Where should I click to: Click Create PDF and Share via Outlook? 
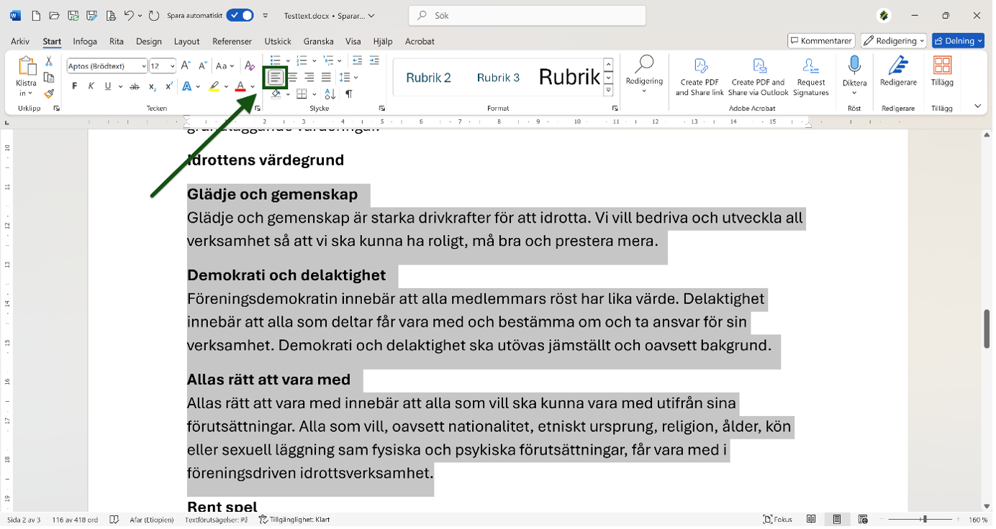(x=759, y=77)
